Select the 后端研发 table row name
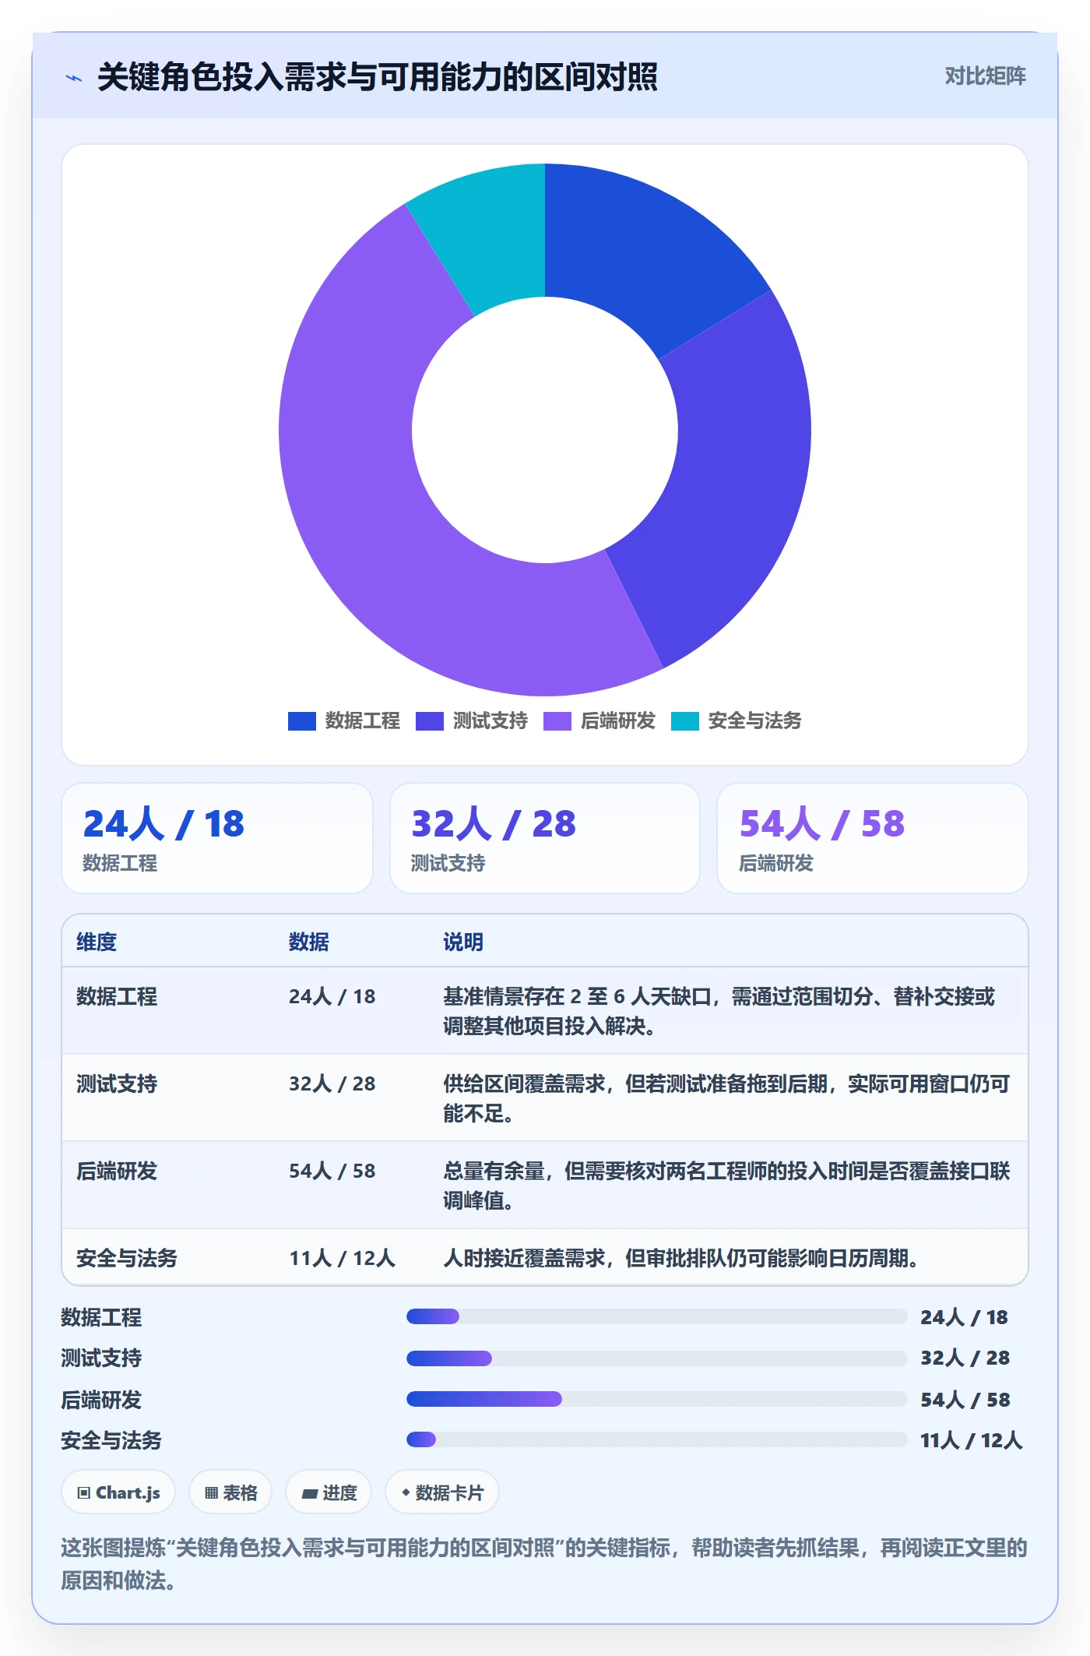 (117, 1171)
